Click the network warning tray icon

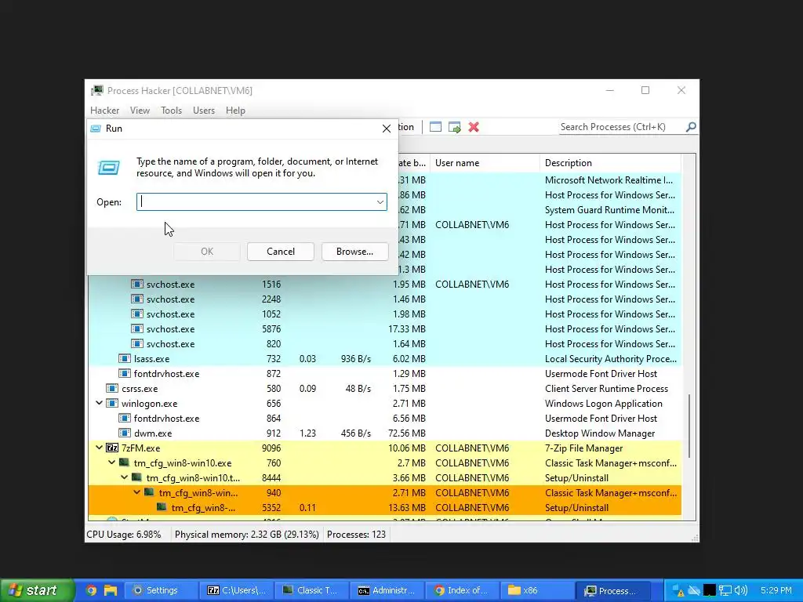click(678, 591)
